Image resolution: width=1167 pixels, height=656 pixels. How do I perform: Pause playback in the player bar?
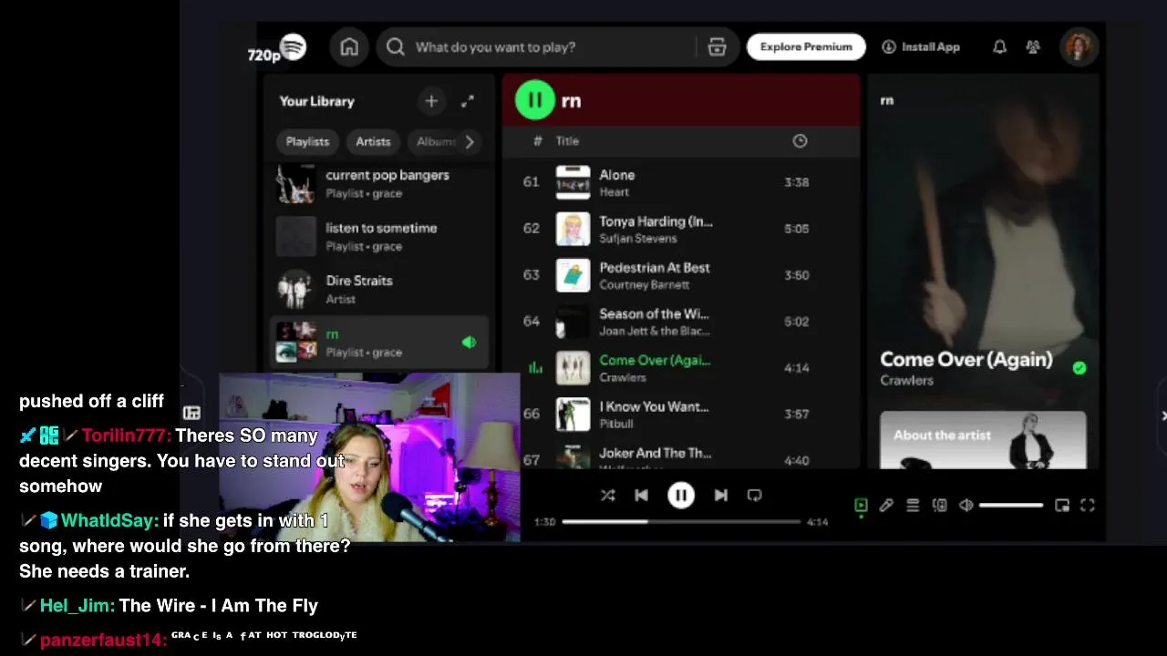tap(681, 496)
